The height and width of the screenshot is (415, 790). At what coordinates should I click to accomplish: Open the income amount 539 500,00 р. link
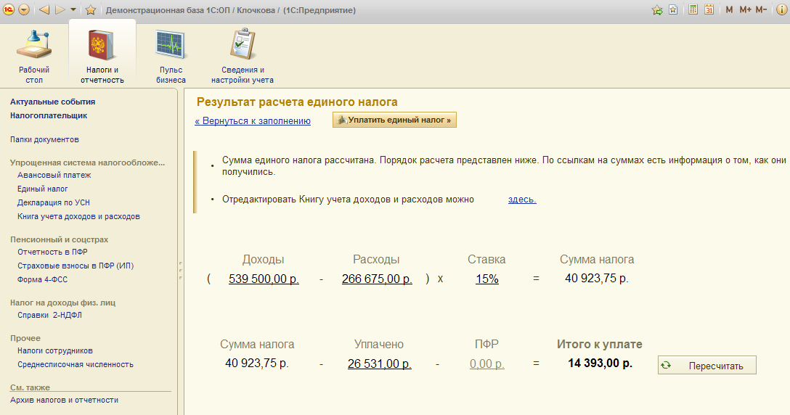264,279
